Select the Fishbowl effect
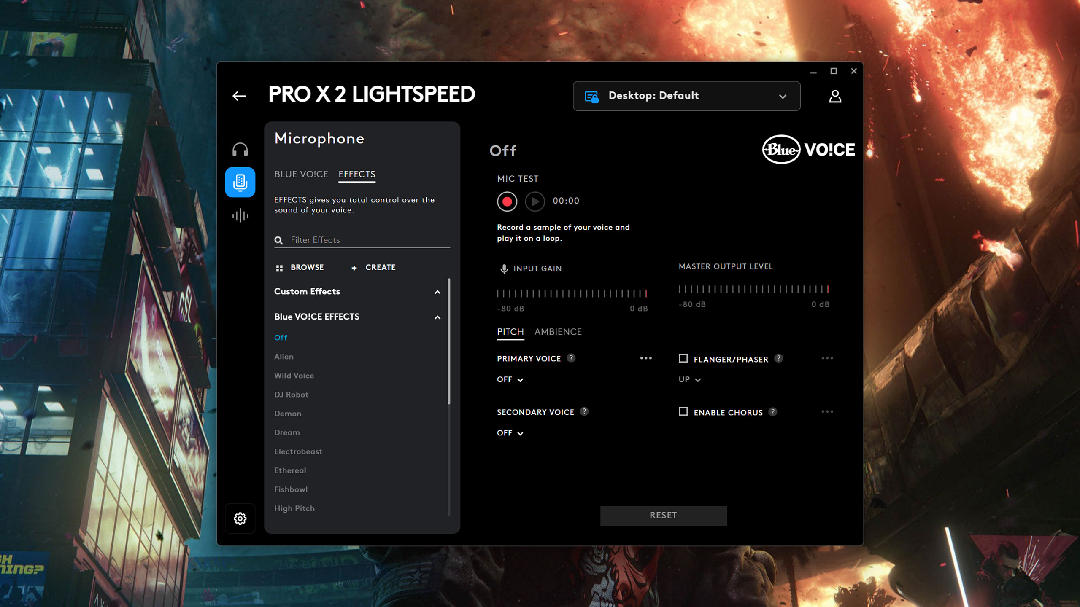Screen dimensions: 1080x607 tap(291, 489)
